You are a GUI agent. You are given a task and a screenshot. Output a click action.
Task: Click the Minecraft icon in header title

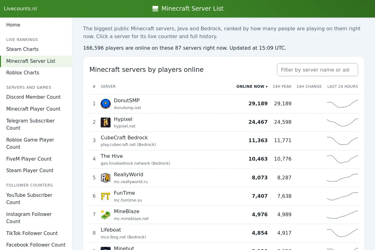[155, 9]
